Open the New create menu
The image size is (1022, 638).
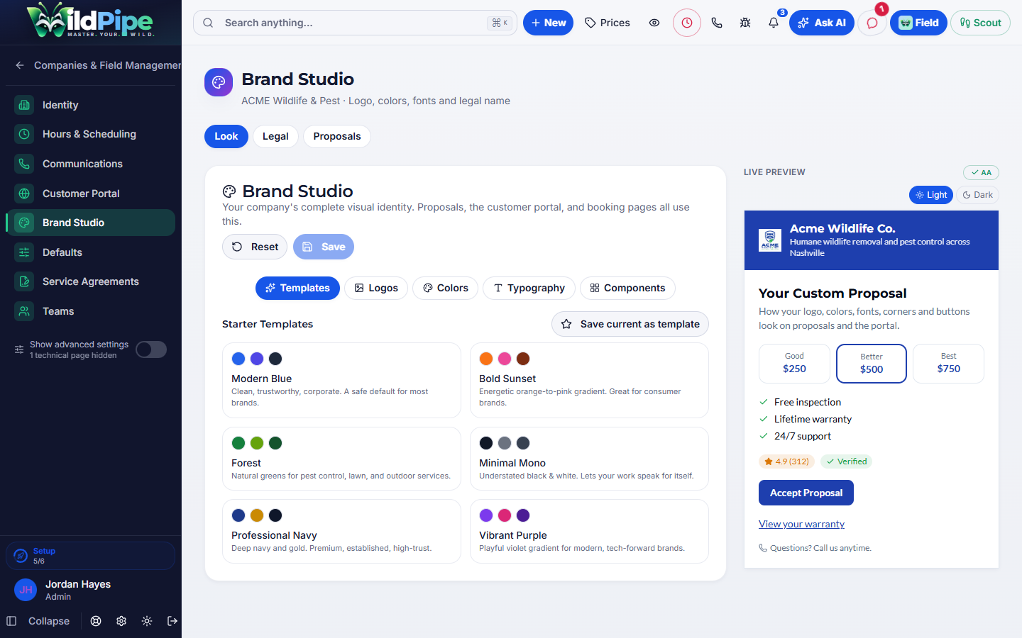coord(548,23)
